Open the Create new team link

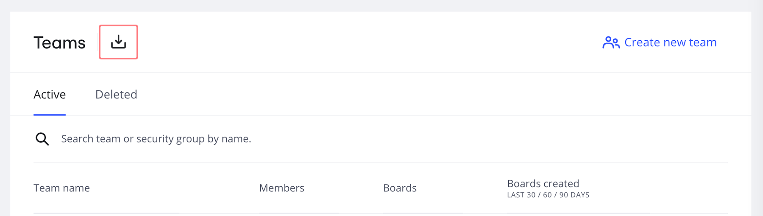tap(670, 42)
